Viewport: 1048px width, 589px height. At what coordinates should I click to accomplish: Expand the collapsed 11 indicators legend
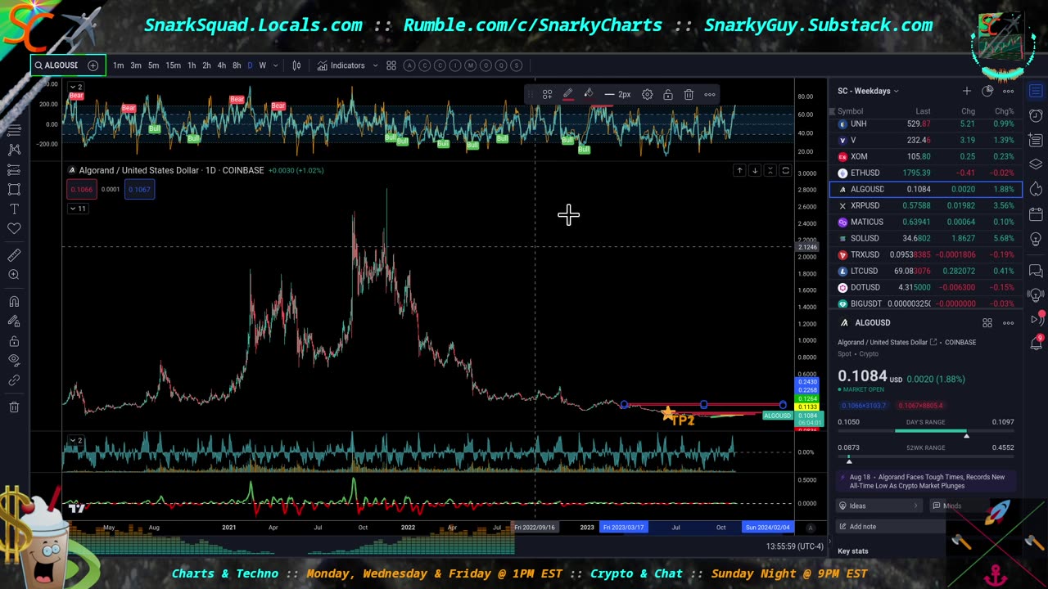coord(78,209)
